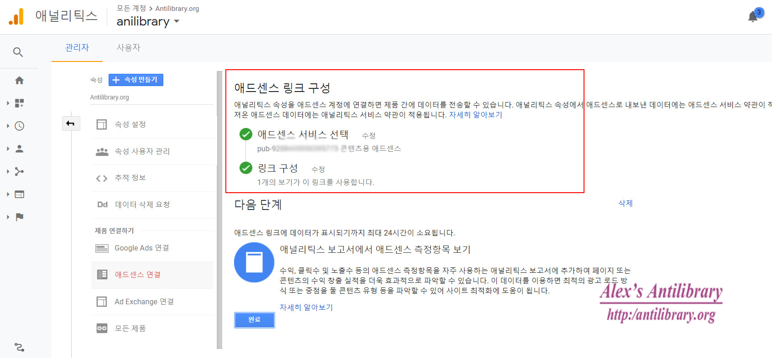Switch to the 관리자 tab

click(77, 48)
